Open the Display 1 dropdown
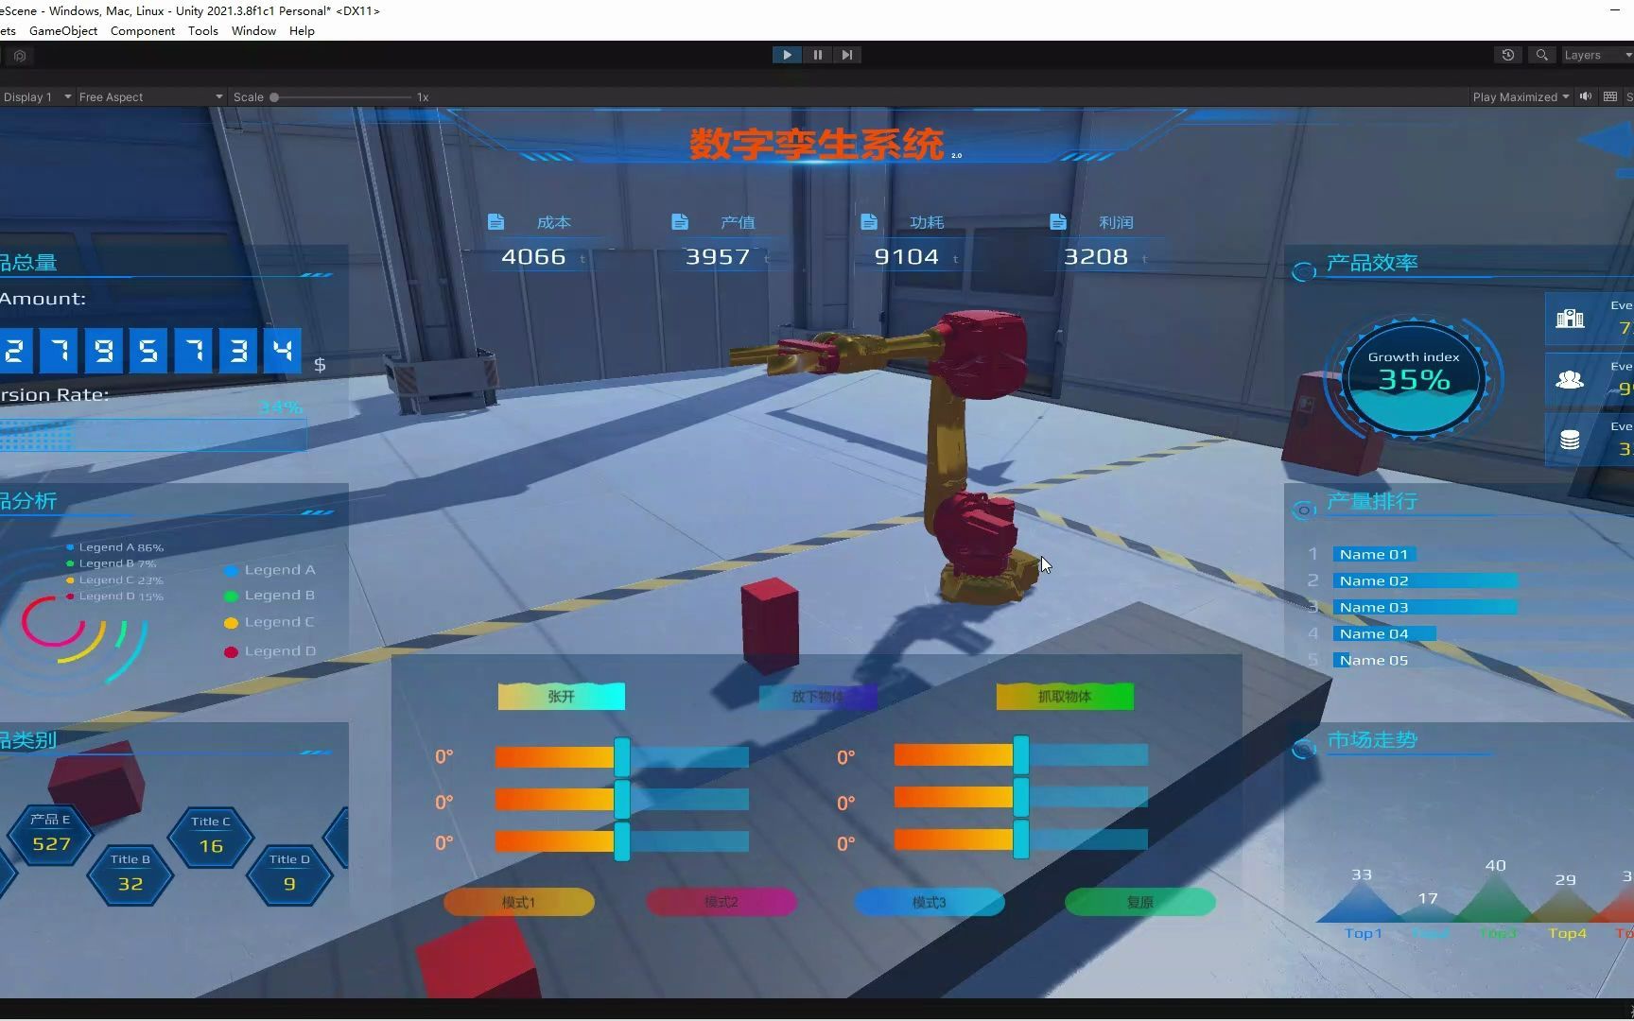This screenshot has width=1634, height=1021. point(36,96)
